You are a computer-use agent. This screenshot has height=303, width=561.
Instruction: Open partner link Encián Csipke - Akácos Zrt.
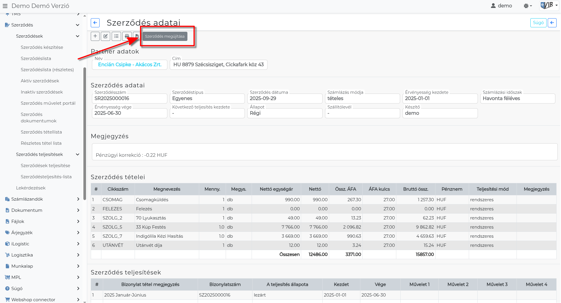130,64
